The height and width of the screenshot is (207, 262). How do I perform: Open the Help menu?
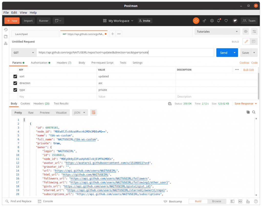click(33, 13)
